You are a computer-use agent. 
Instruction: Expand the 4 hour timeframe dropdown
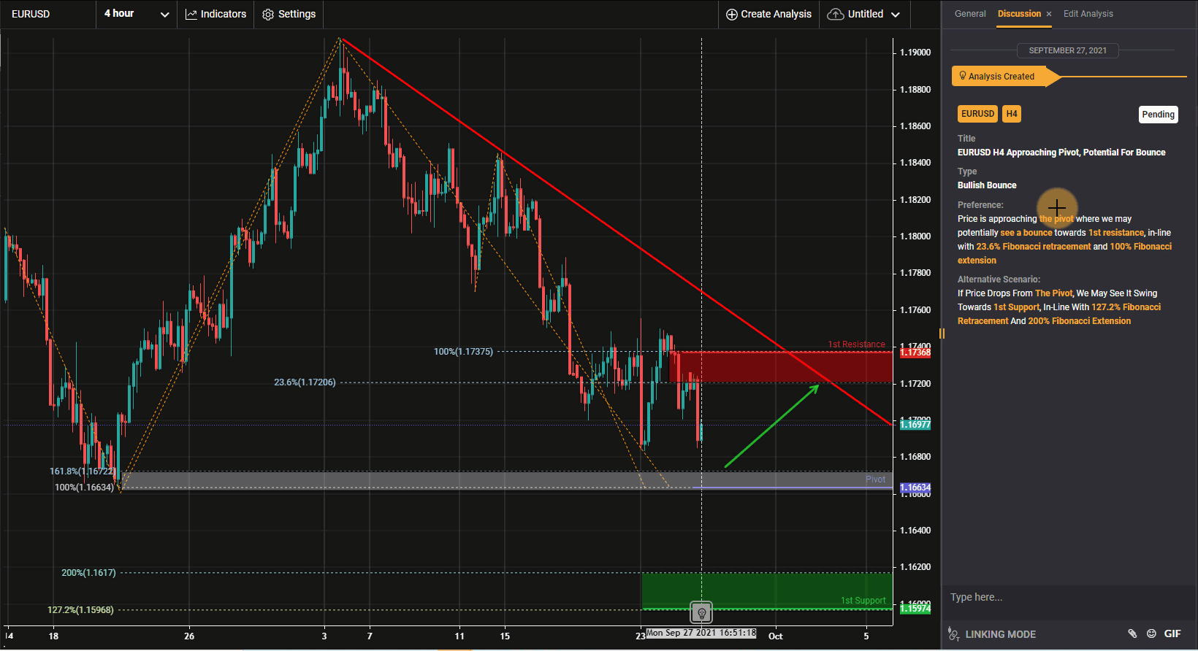point(137,14)
